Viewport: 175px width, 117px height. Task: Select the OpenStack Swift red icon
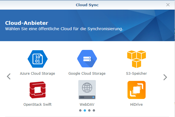[38, 90]
